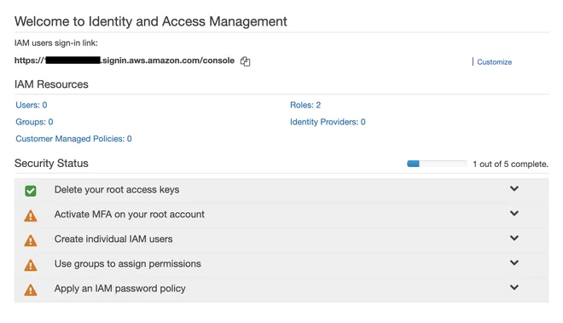Open the Groups: 0 link
Screen dimensions: 563x323
[x=34, y=122]
